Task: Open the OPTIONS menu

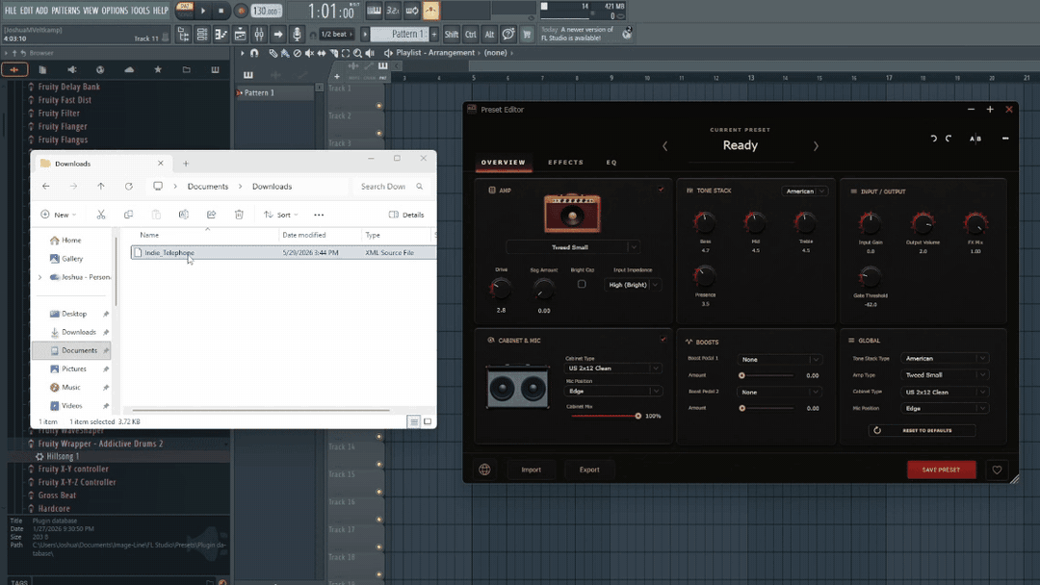Action: click(115, 11)
